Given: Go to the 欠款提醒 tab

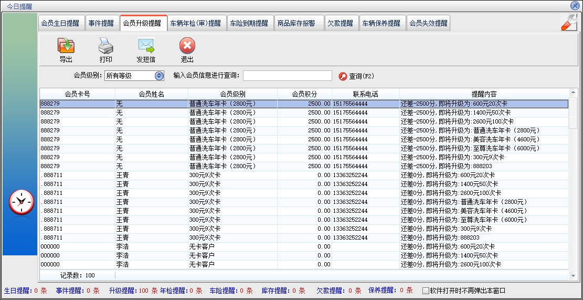Looking at the screenshot, I should click(340, 24).
